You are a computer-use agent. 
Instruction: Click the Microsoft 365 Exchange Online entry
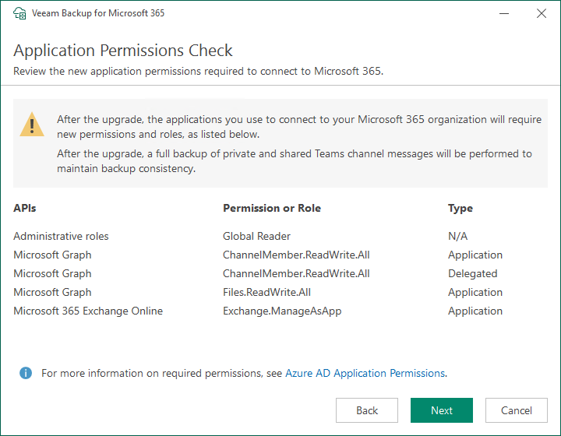tap(88, 311)
